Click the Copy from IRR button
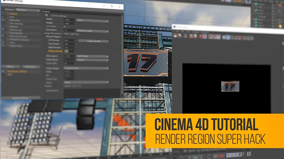Screen dimensions: 284x159 coord(93,41)
